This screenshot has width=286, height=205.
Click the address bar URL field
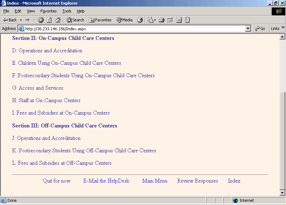coord(135,29)
